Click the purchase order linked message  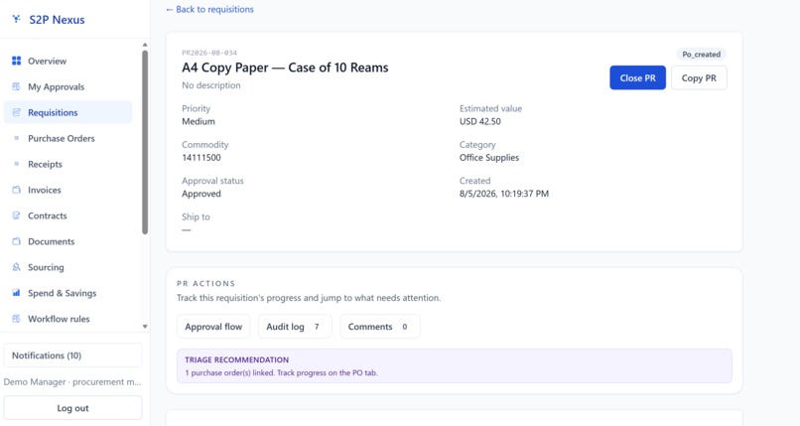[281, 373]
